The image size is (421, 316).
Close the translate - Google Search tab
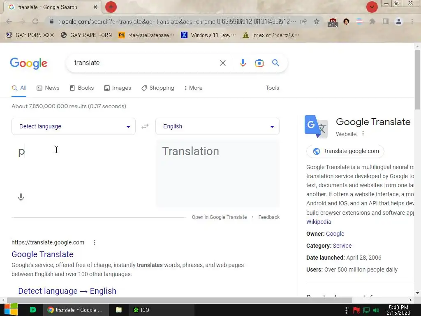coord(95,7)
